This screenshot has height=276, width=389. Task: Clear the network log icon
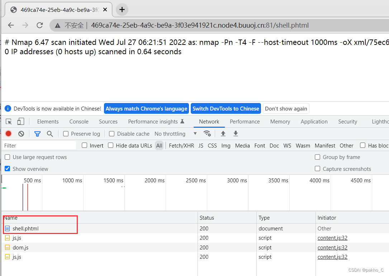click(21, 134)
